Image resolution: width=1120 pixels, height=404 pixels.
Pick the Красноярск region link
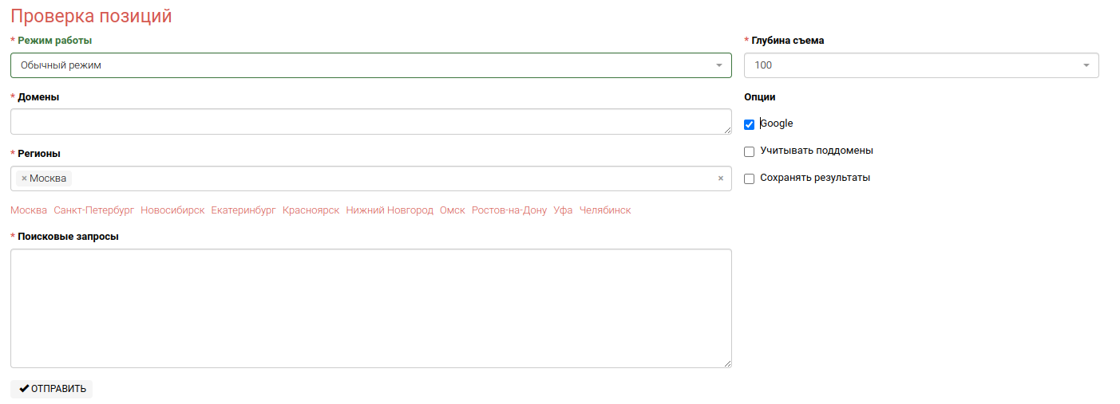[x=311, y=210]
